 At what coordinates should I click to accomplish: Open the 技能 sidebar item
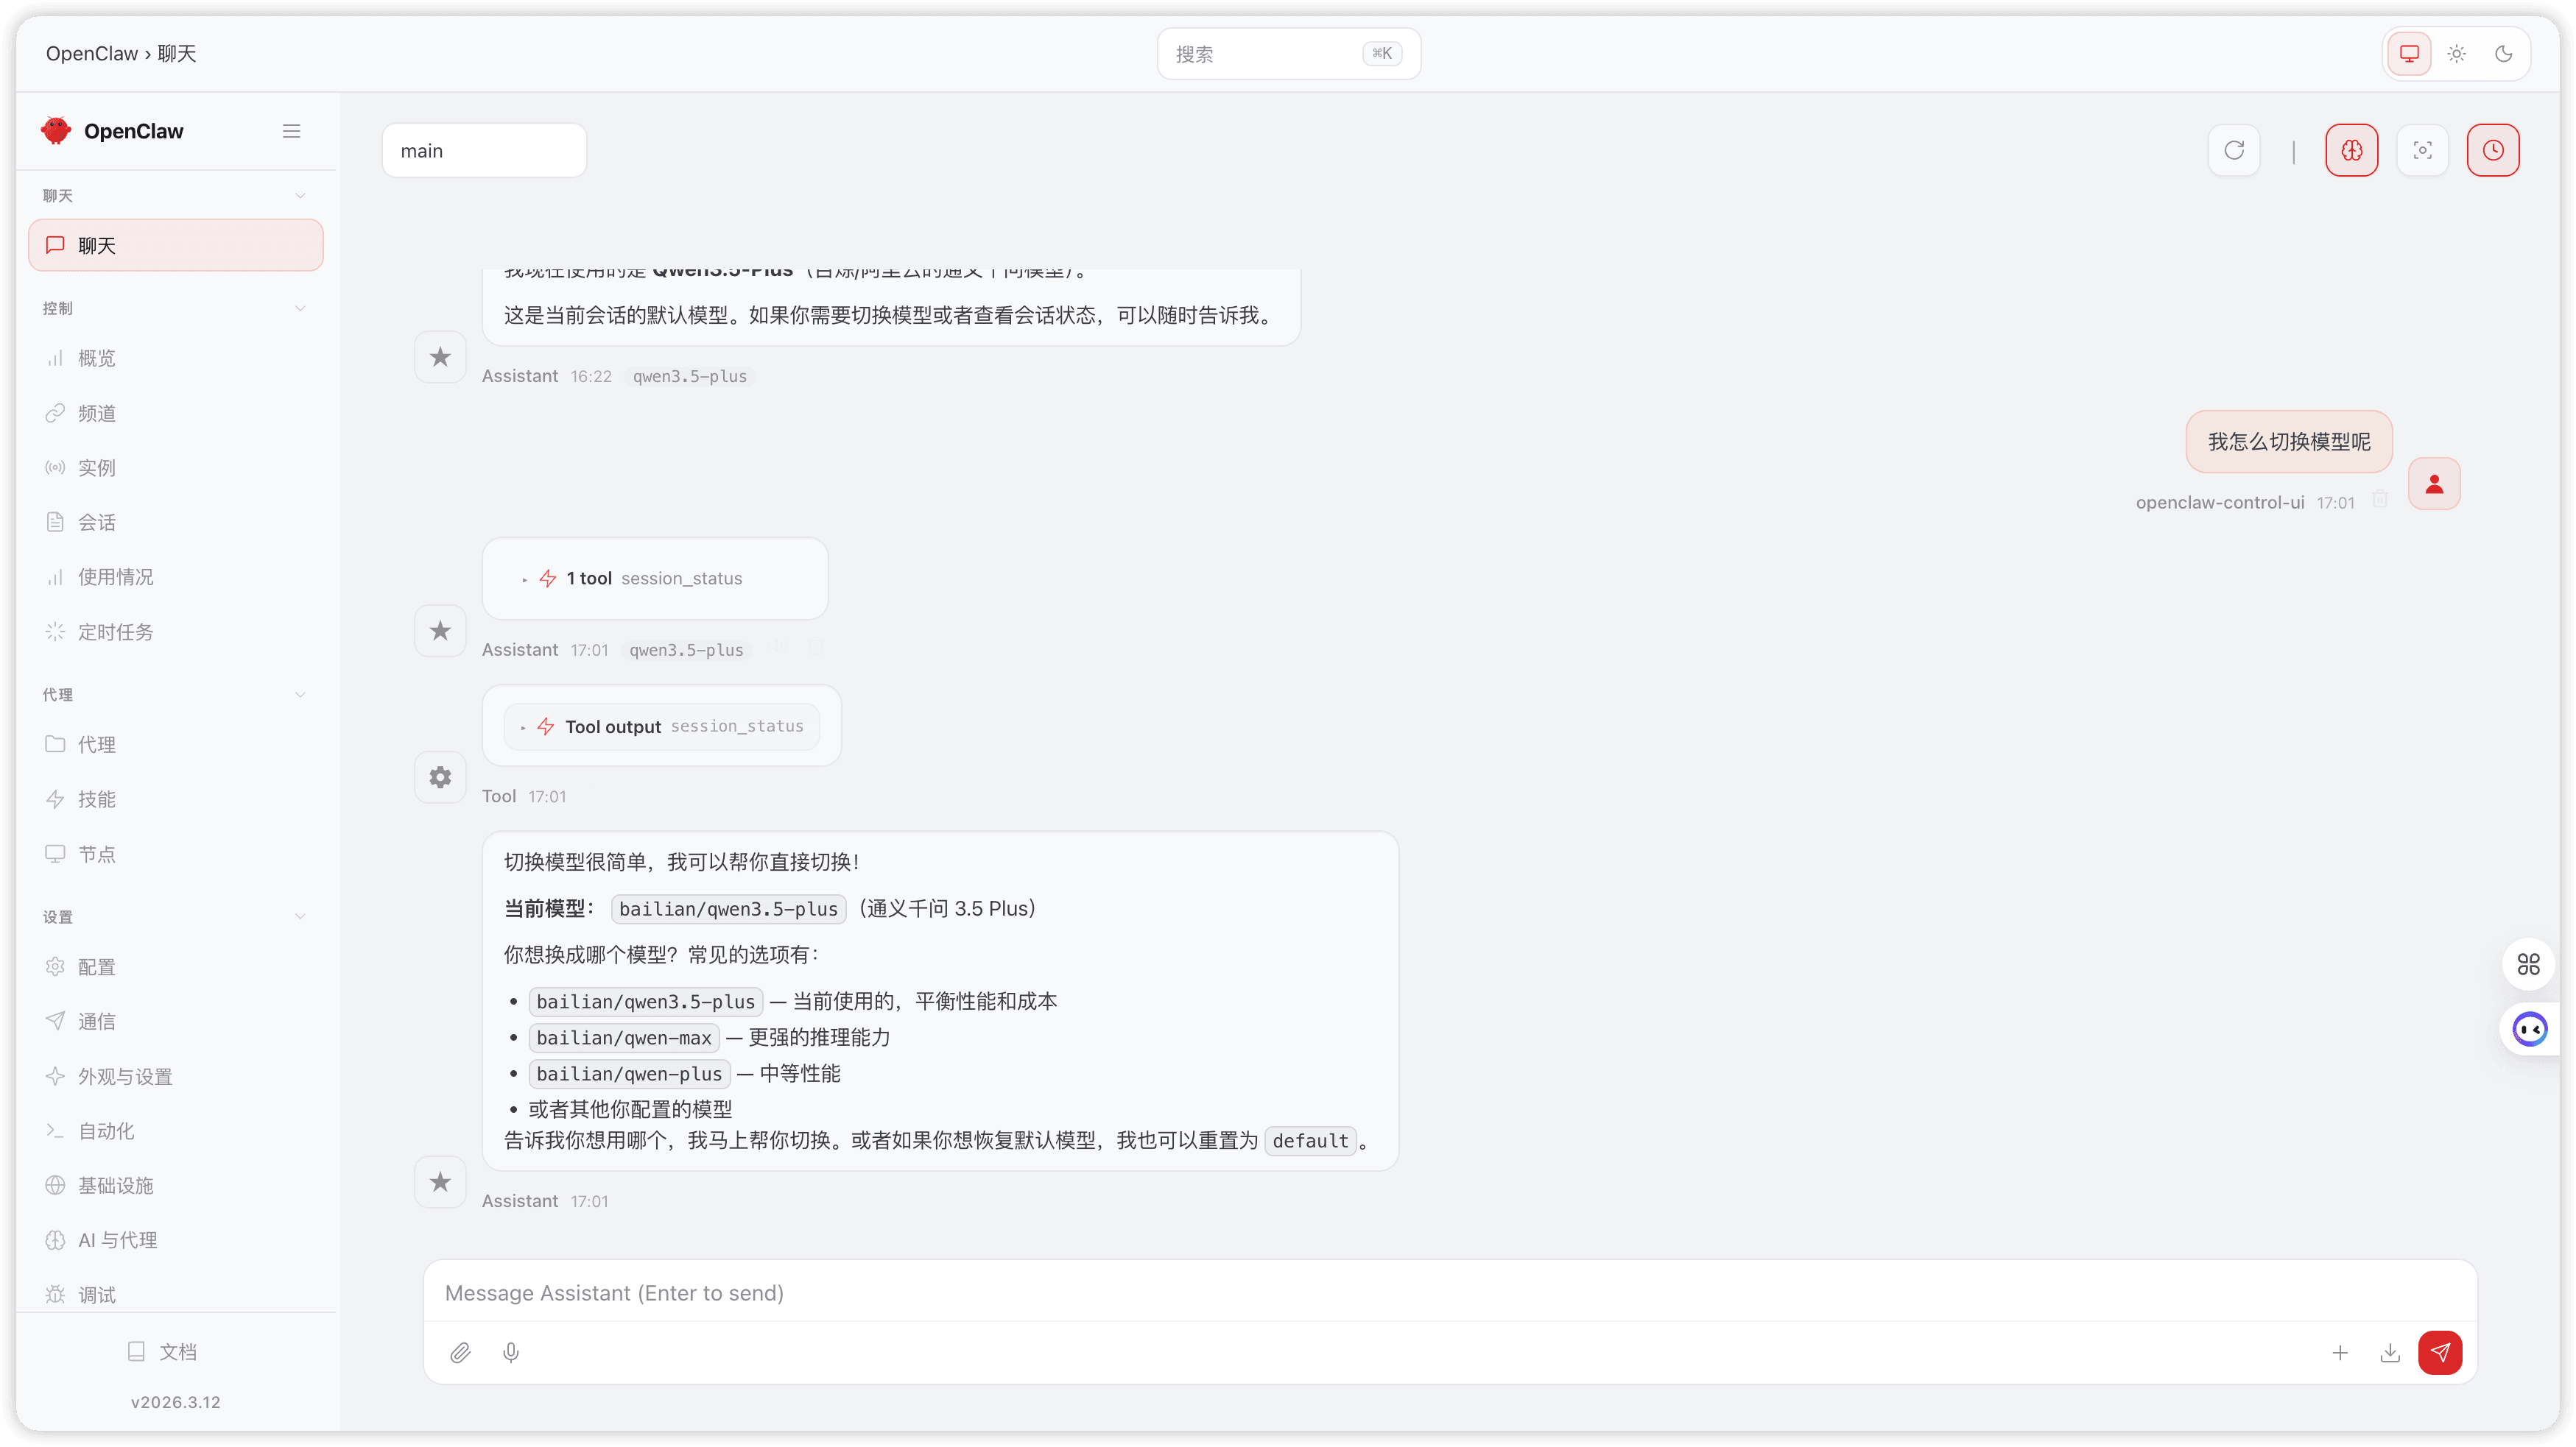point(96,799)
